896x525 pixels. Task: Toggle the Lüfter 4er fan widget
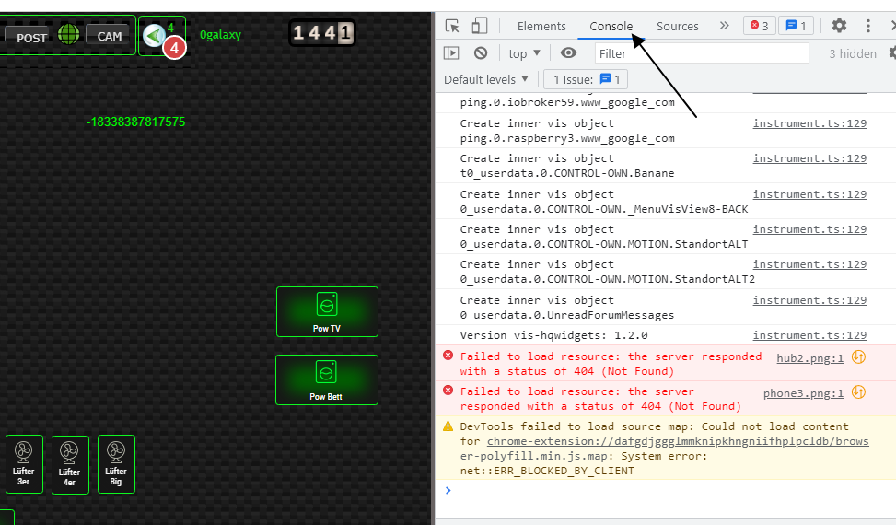pyautogui.click(x=70, y=464)
